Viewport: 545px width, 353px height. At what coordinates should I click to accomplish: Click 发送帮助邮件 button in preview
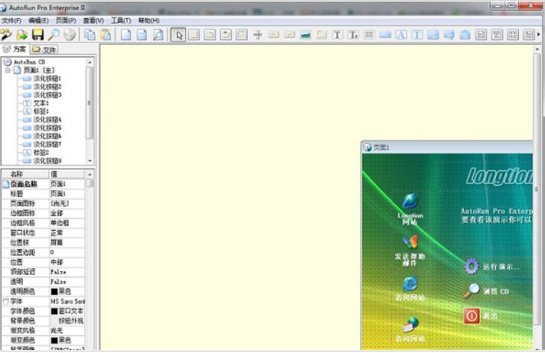pos(410,251)
